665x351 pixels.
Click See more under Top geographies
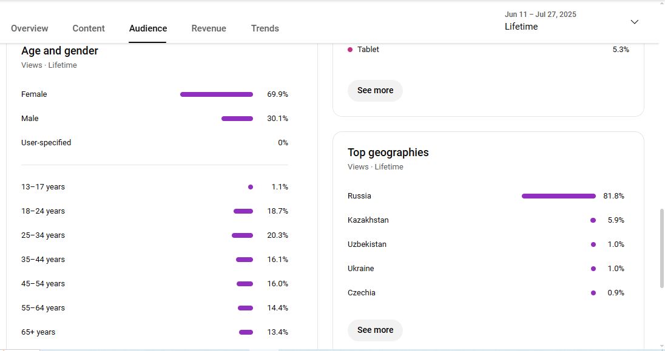[375, 330]
